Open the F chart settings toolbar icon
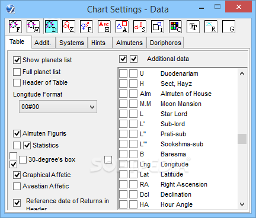The image size is (256, 218). (15, 27)
